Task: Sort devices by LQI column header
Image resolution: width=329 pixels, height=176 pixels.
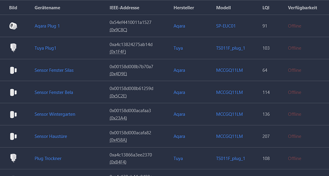Action: coord(266,8)
